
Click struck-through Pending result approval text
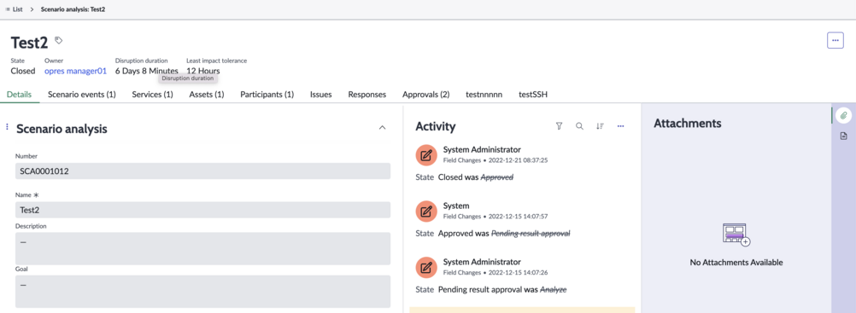point(531,234)
